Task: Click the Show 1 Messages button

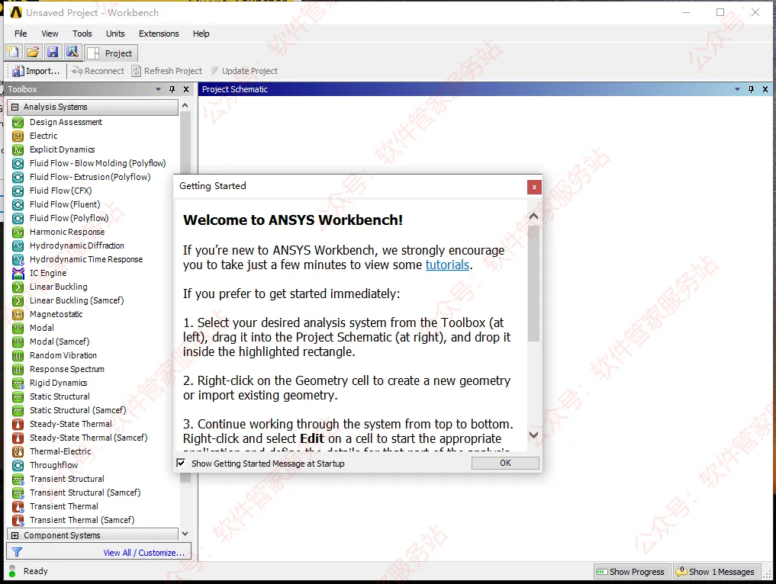Action: click(716, 572)
